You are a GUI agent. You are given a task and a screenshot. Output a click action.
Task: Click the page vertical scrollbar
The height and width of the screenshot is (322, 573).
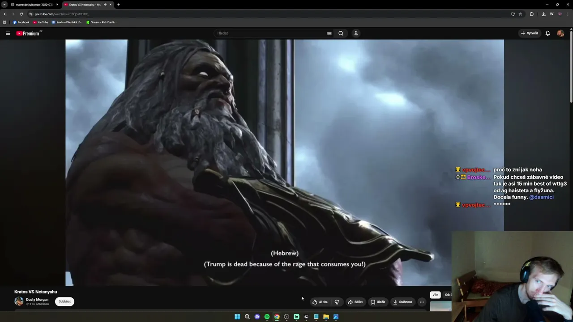point(571,67)
